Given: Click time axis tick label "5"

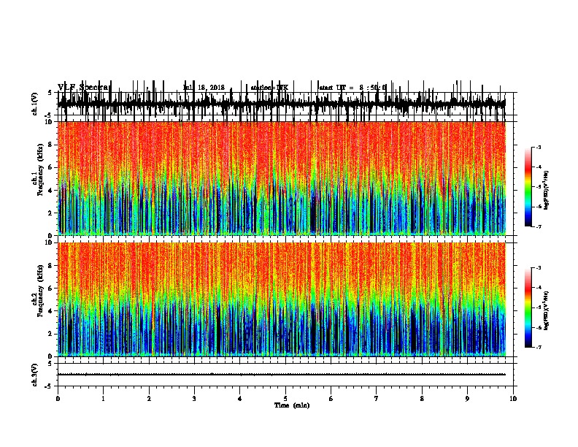Looking at the screenshot, I should point(285,399).
